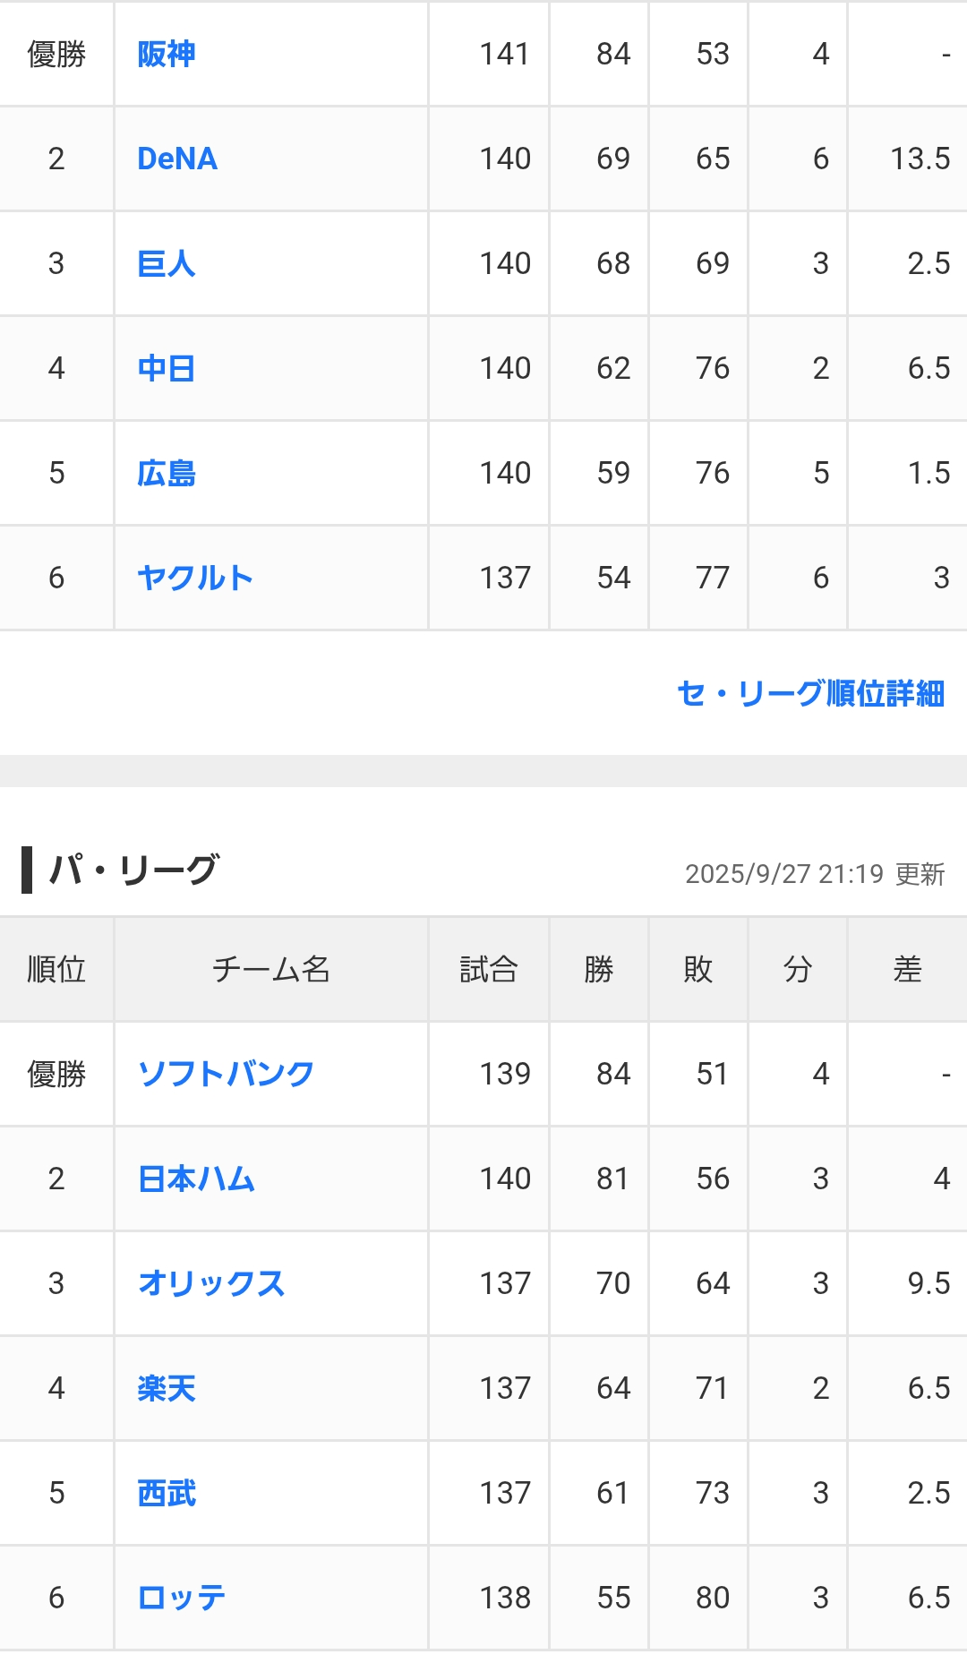Click the 順位 column header

56,969
